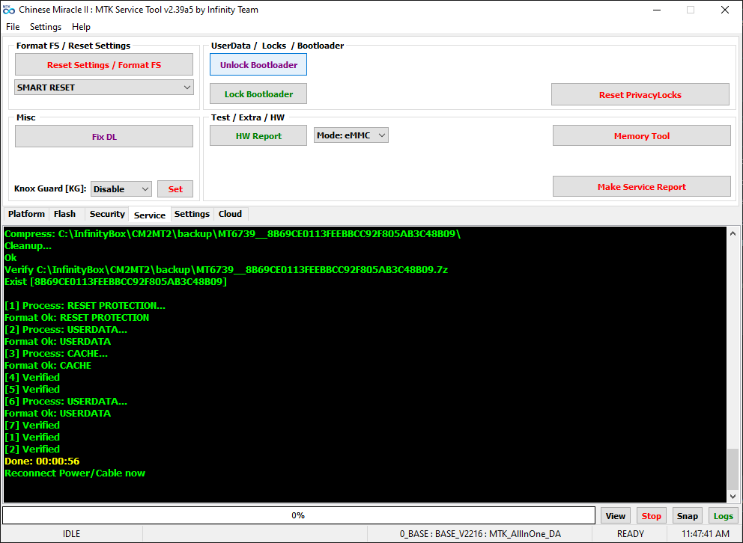The image size is (743, 543).
Task: Open the Help menu
Action: (81, 27)
